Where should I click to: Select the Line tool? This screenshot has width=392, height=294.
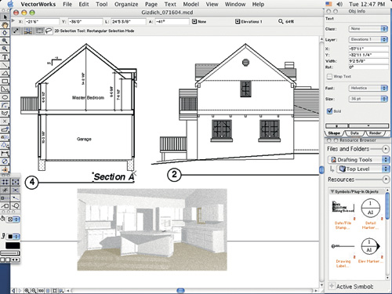tap(5, 65)
